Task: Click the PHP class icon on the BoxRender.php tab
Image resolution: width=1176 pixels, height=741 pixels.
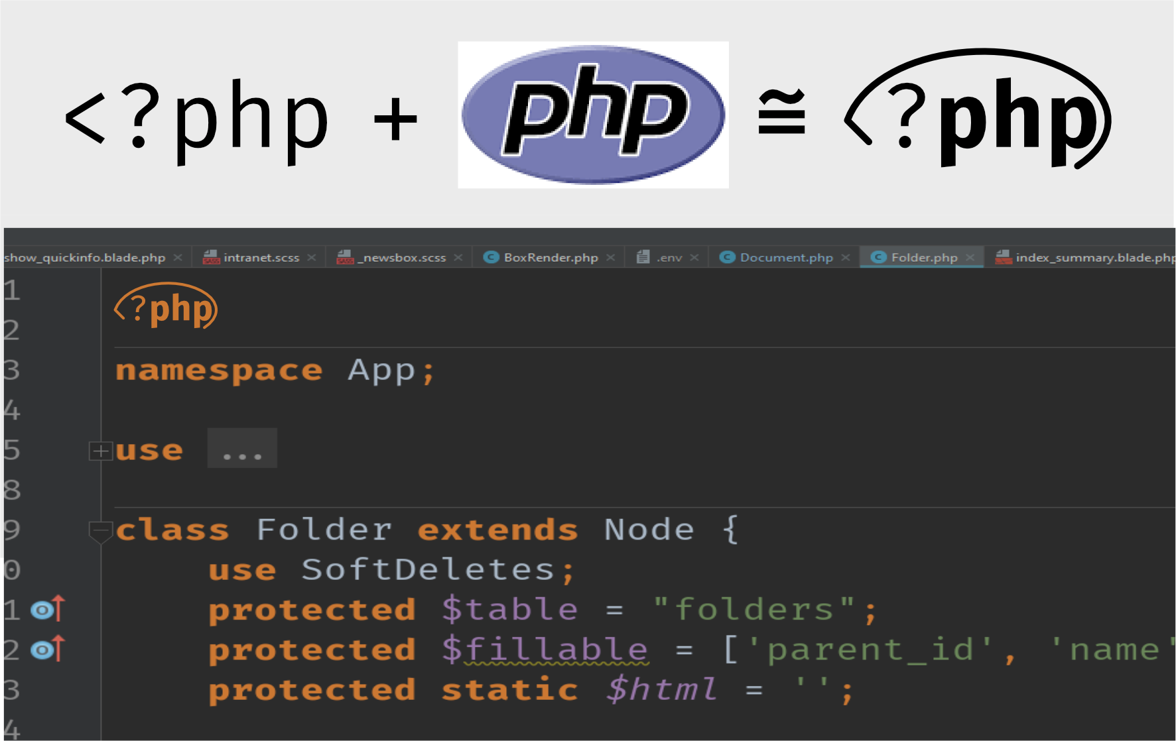Action: pos(491,257)
